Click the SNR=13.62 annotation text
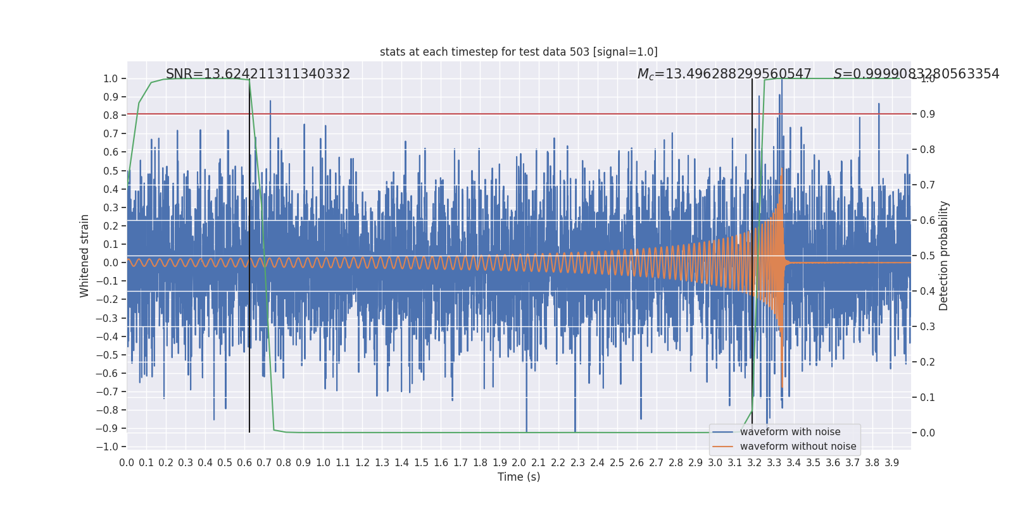 pyautogui.click(x=258, y=74)
